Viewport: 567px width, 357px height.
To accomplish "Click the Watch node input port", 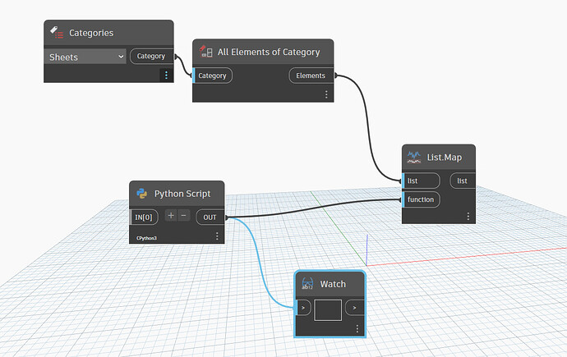I will tap(303, 308).
